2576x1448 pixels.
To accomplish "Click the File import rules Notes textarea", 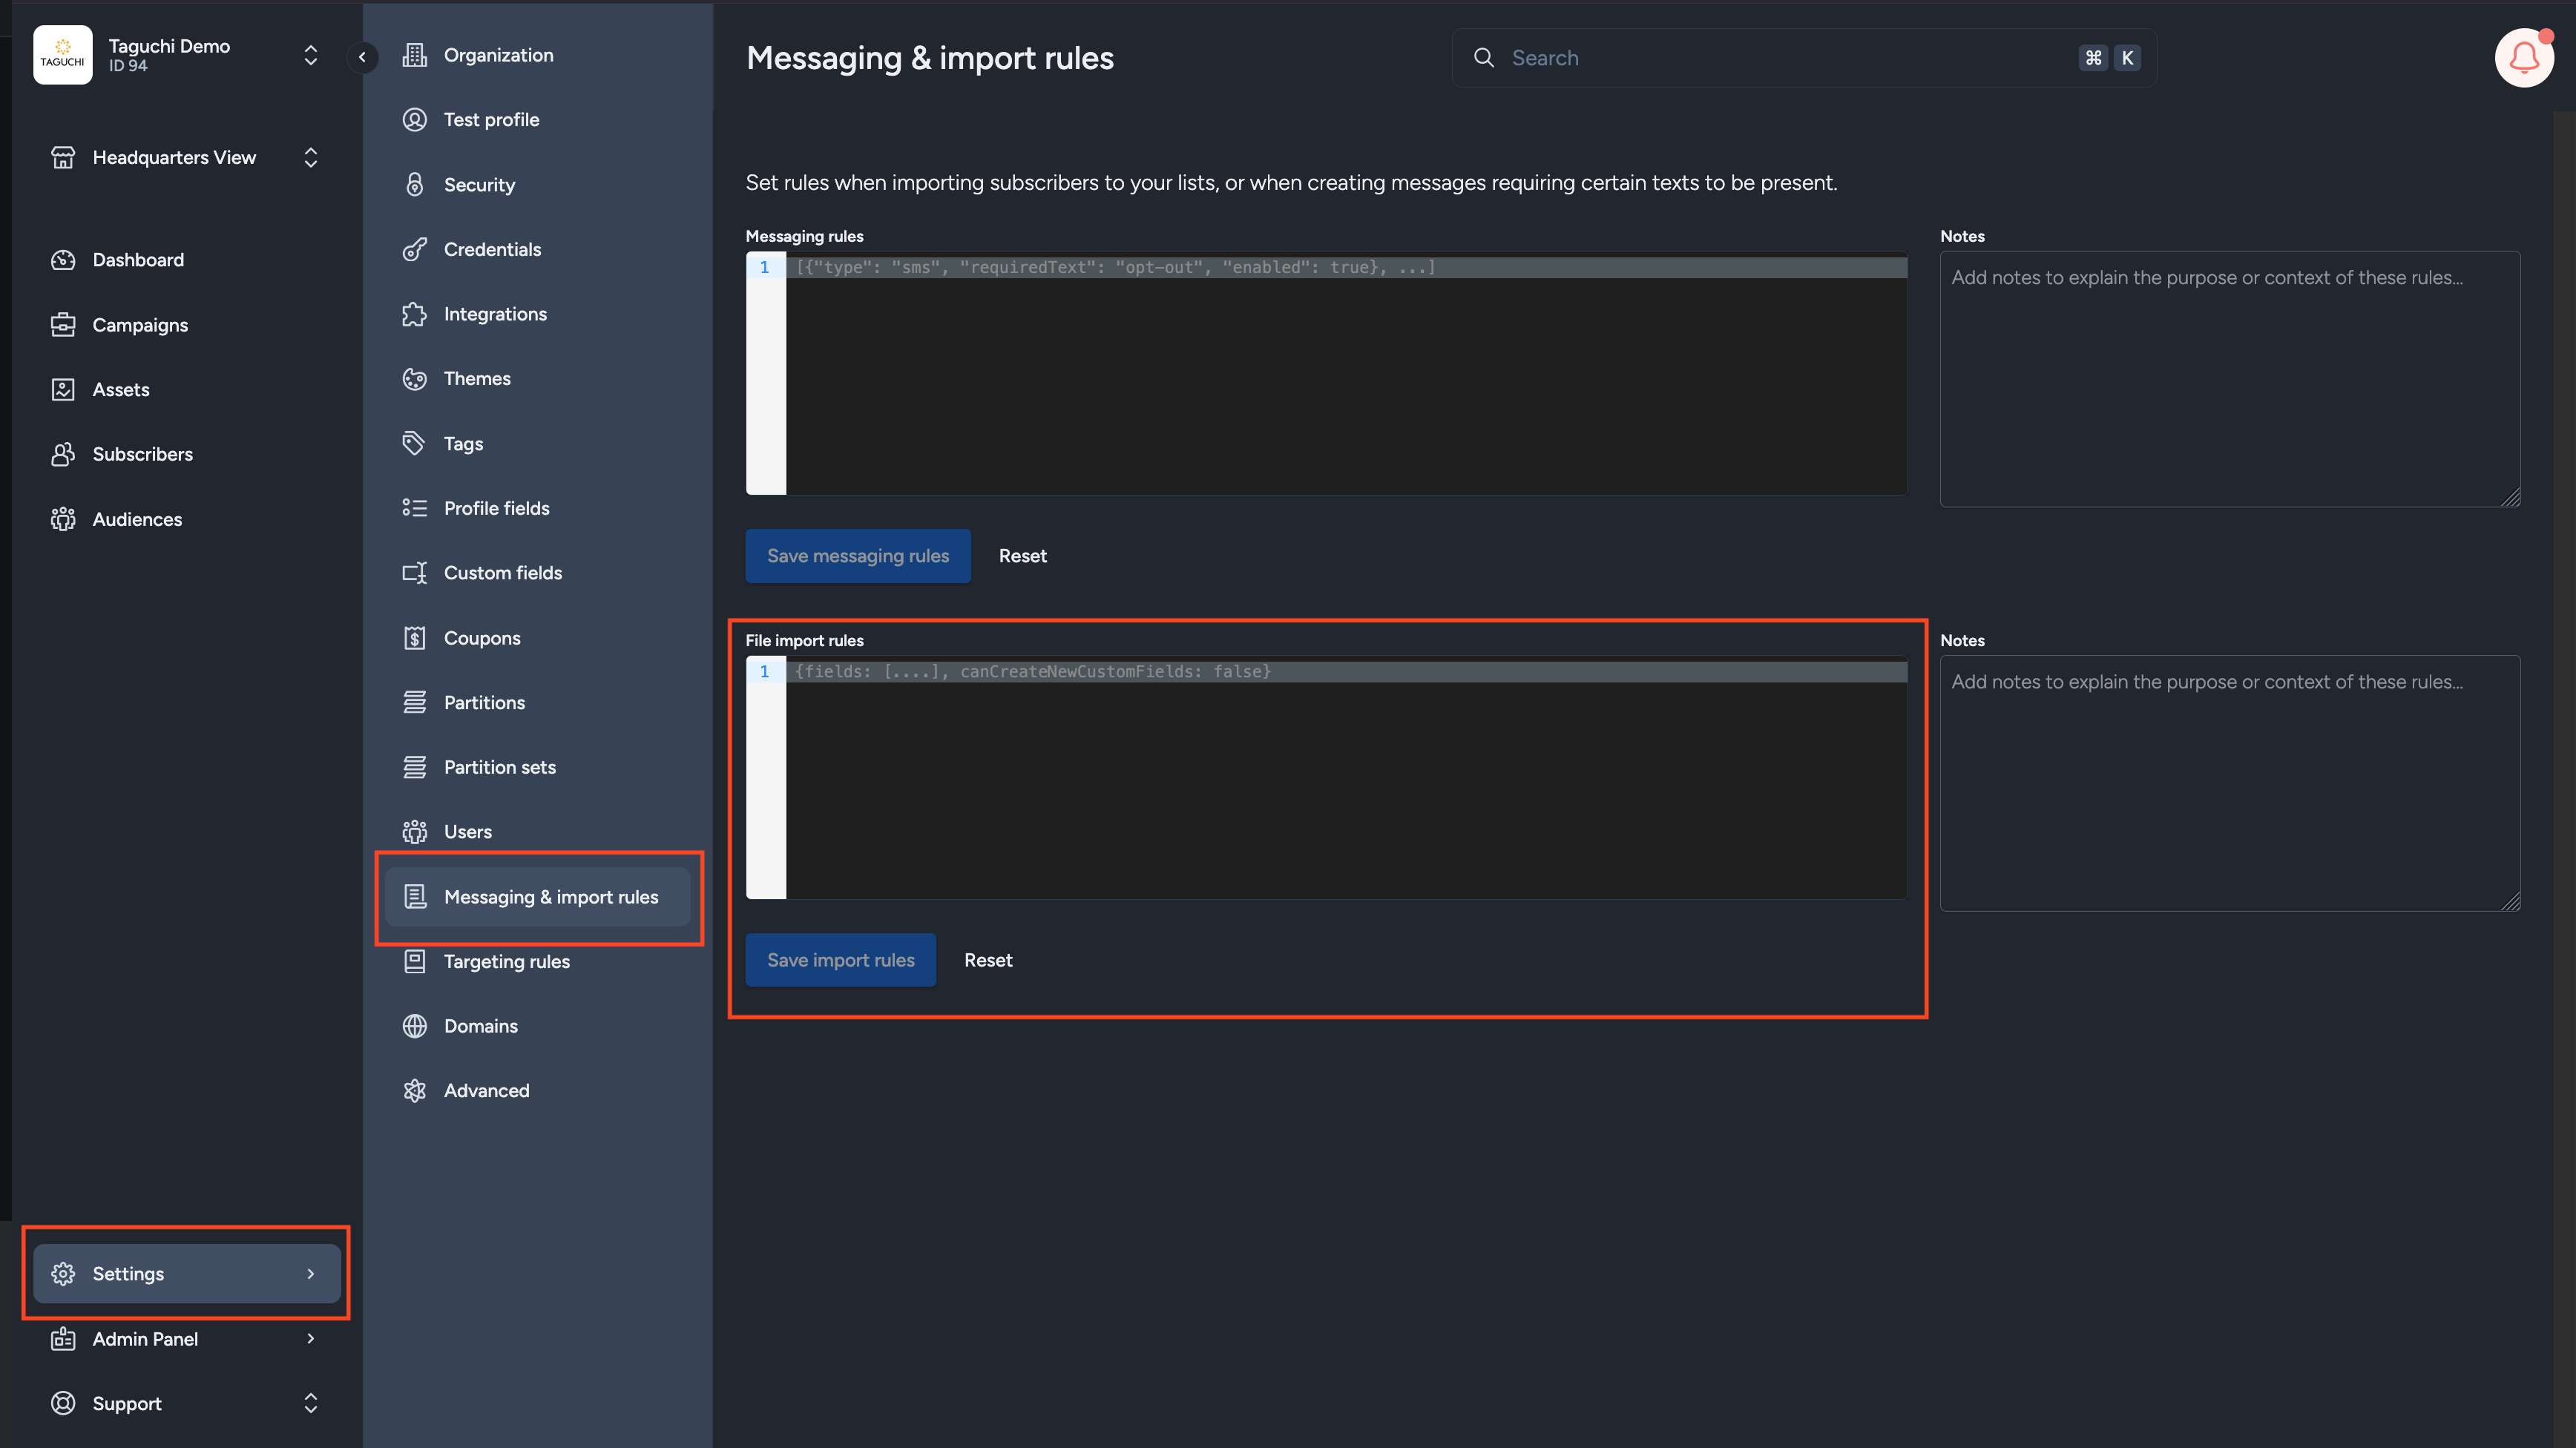I will (x=2230, y=783).
